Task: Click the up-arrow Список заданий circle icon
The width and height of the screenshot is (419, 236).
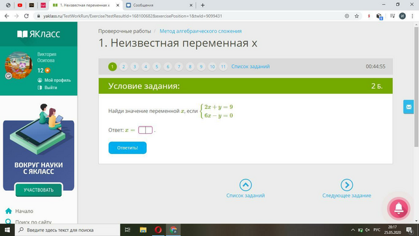Action: pyautogui.click(x=246, y=185)
